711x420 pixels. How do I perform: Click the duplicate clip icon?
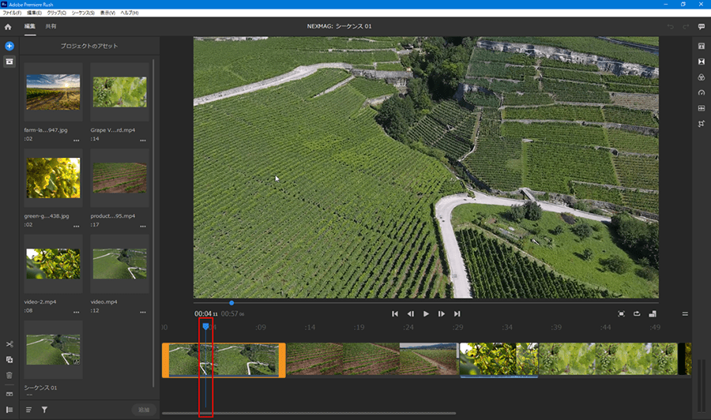[x=9, y=359]
